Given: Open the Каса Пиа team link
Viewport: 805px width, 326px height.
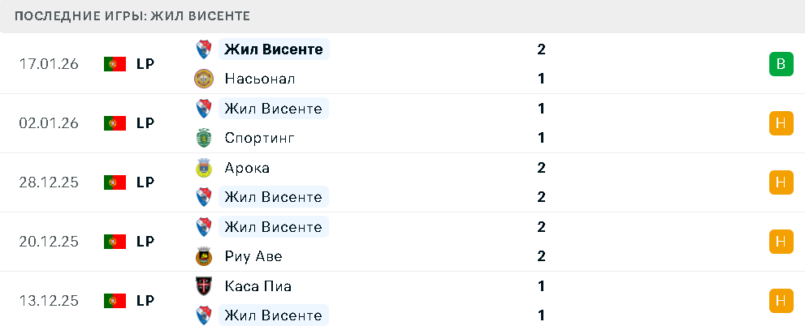Looking at the screenshot, I should click(258, 286).
